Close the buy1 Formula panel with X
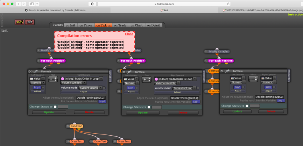The width and height of the screenshot is (303, 146). tap(30, 71)
